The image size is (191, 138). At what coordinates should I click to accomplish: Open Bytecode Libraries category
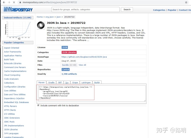tap(13, 63)
